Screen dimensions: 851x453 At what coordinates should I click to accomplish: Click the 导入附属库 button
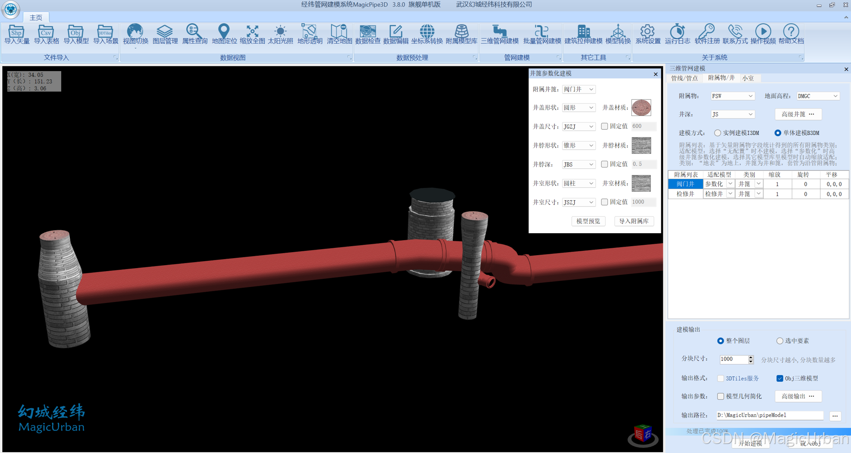(x=634, y=221)
